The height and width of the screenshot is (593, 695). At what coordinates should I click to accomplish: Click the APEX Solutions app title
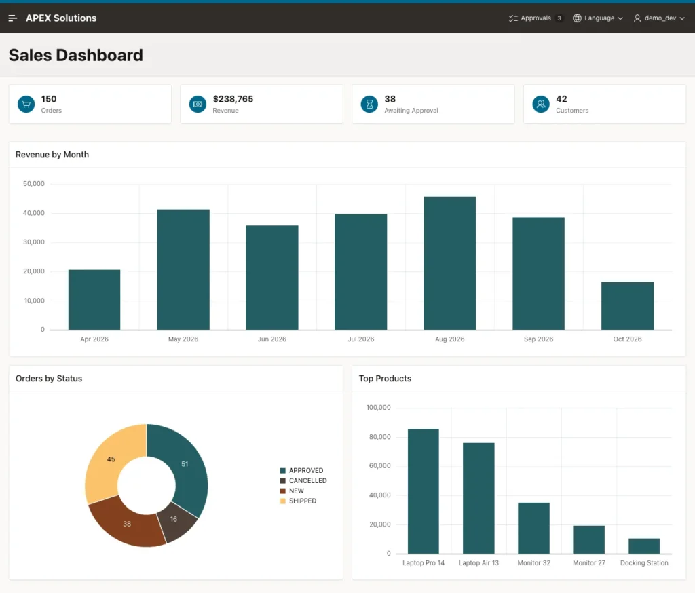(x=61, y=18)
